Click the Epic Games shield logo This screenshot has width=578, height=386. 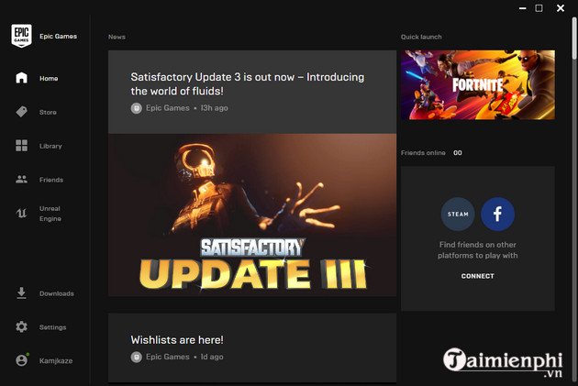pos(21,36)
